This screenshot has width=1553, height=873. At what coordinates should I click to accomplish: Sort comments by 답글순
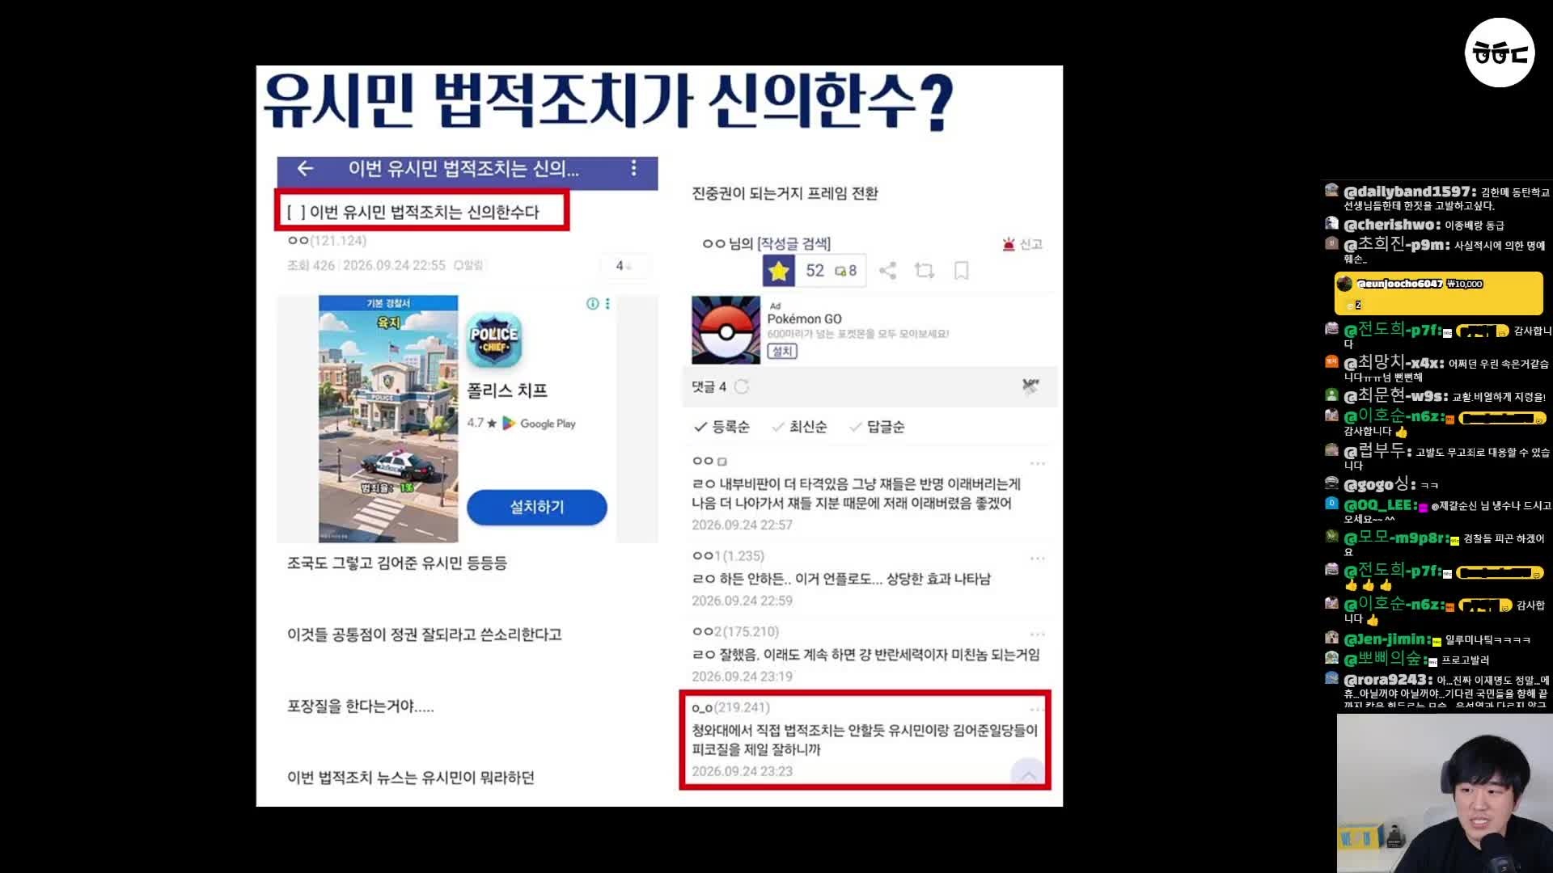[877, 427]
